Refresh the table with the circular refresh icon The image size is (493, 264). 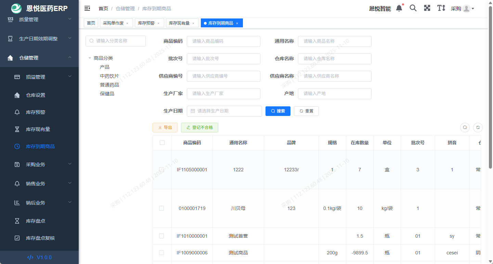pyautogui.click(x=478, y=127)
